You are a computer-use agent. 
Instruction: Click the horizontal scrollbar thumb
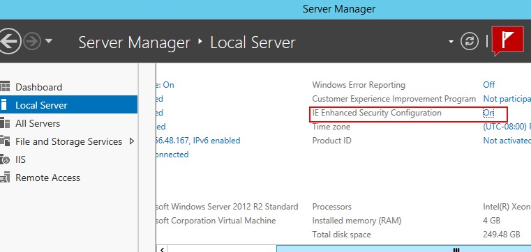(x=404, y=249)
